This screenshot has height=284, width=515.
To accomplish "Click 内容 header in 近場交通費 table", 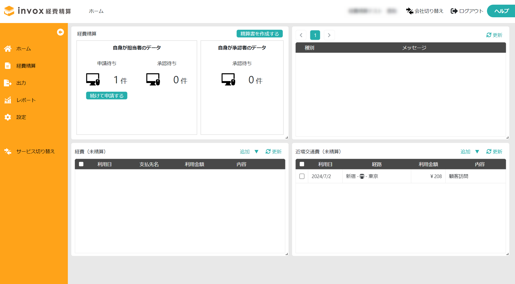I will [480, 164].
